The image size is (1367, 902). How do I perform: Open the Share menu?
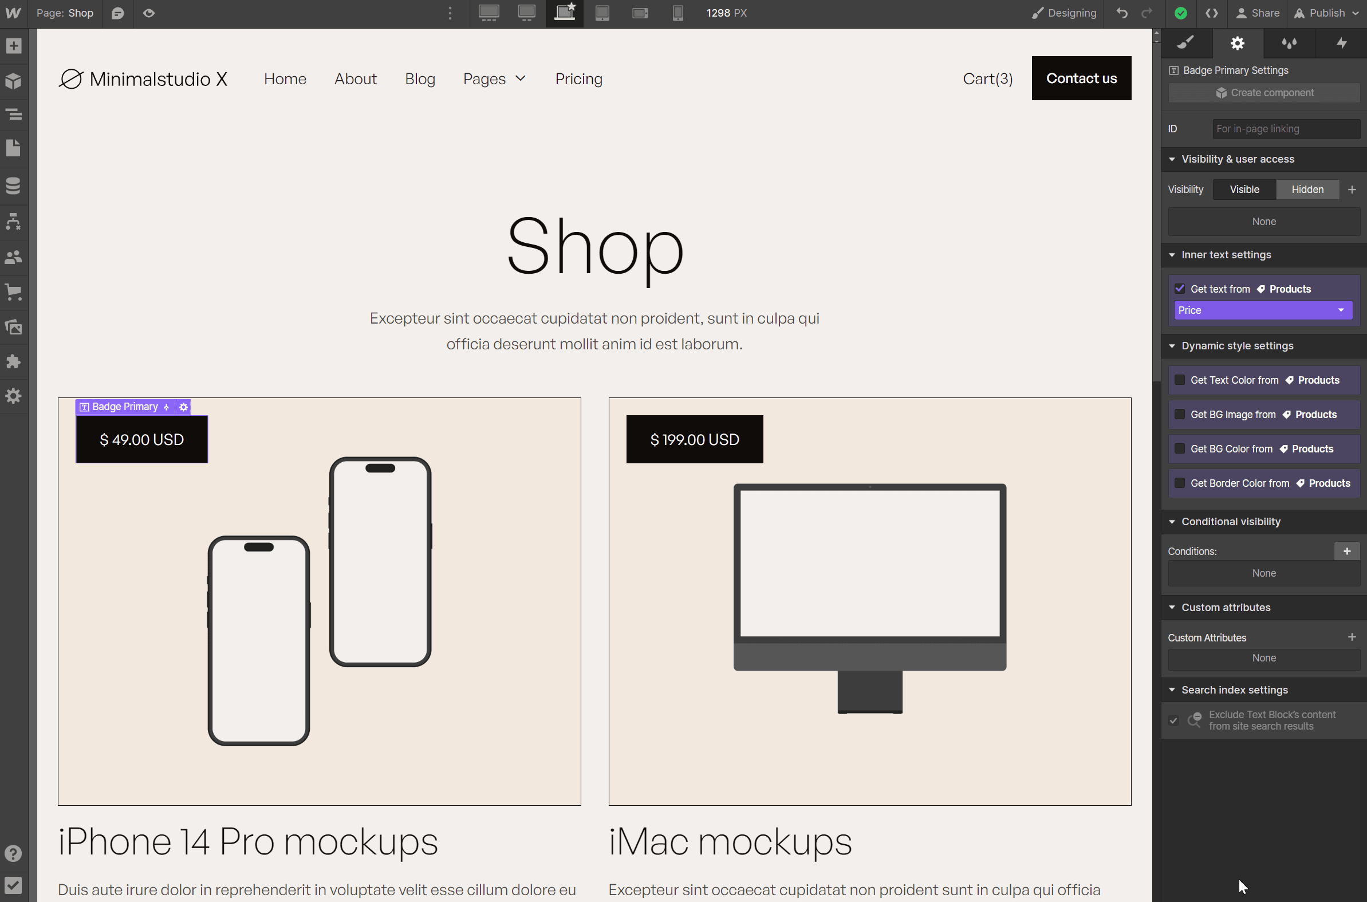point(1257,13)
